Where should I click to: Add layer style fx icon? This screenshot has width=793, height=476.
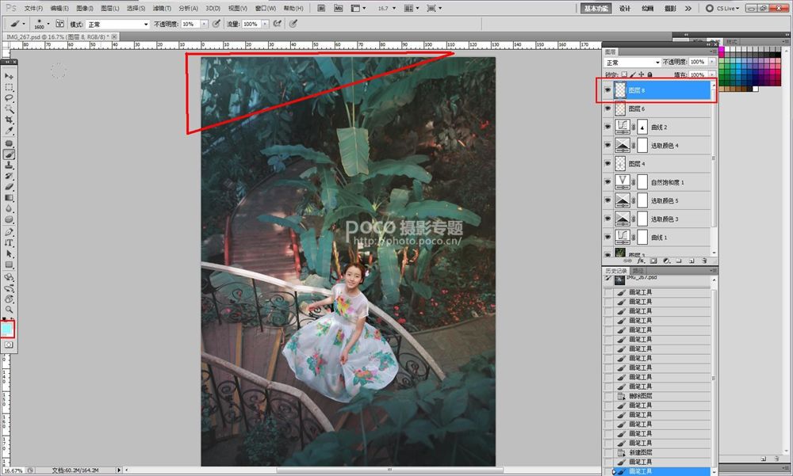[x=641, y=261]
